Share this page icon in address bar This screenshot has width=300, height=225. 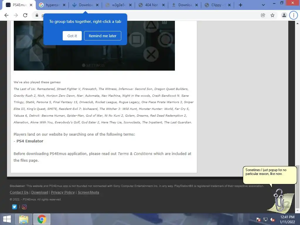pos(263,15)
